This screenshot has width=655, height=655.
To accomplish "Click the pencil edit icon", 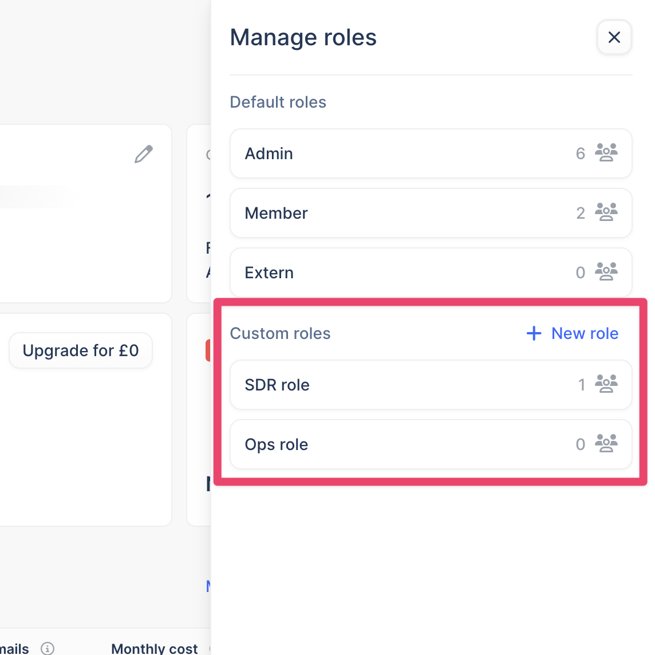I will [144, 154].
